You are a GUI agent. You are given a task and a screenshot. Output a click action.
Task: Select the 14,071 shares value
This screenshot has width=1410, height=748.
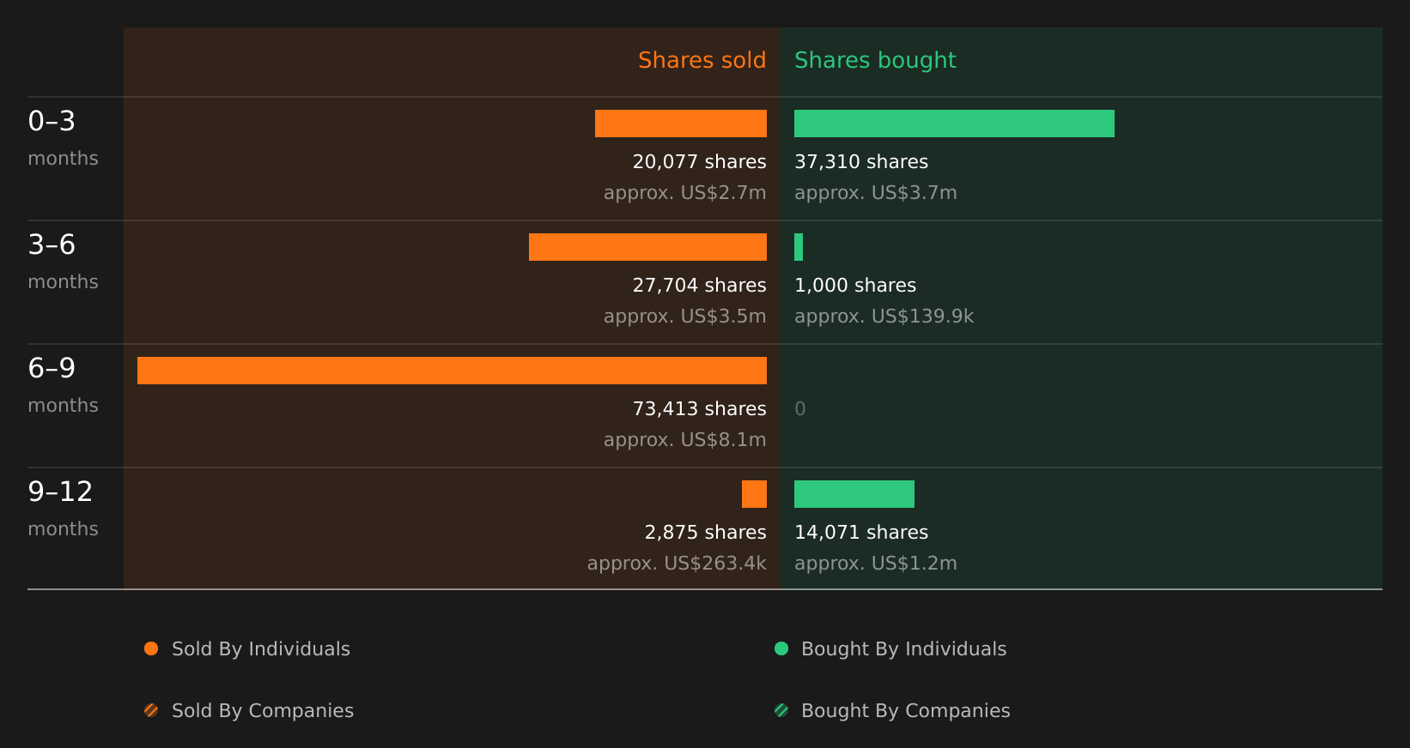click(x=861, y=533)
